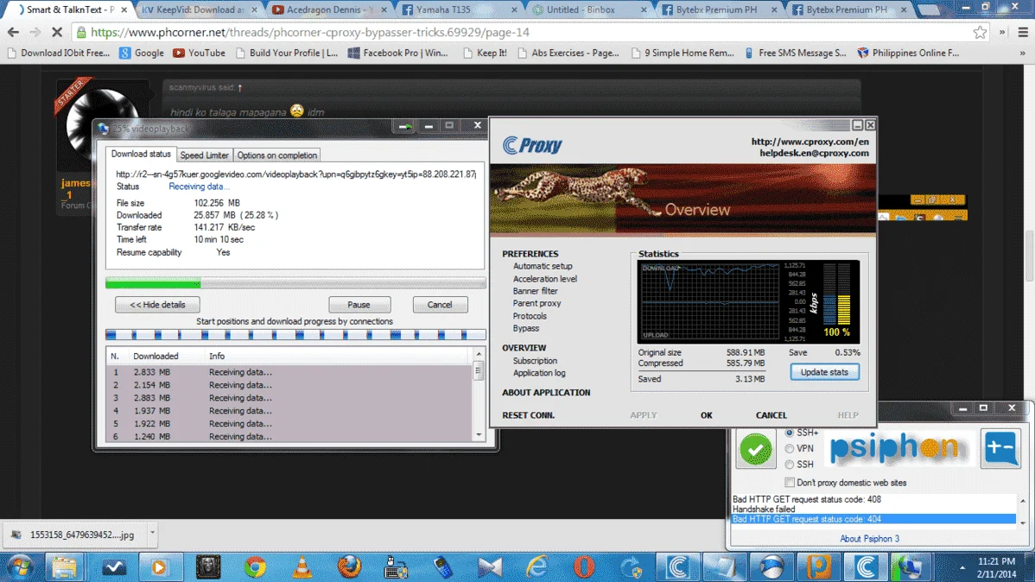The width and height of the screenshot is (1035, 582).
Task: Click CANCEL in CProxy window
Action: coord(771,415)
